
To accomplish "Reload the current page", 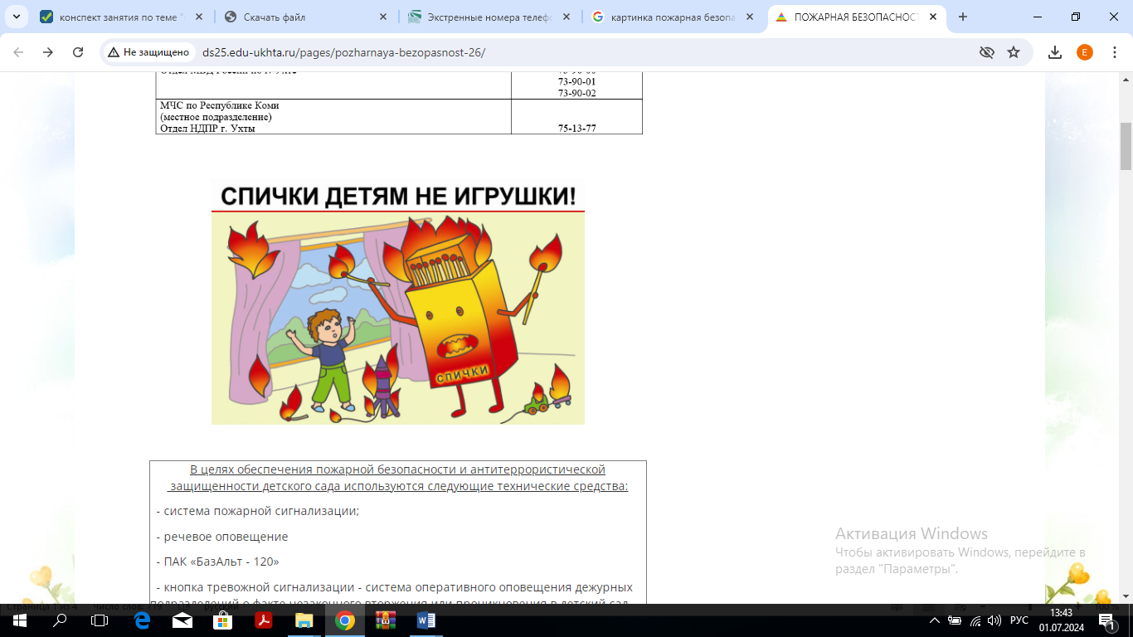I will pos(78,52).
